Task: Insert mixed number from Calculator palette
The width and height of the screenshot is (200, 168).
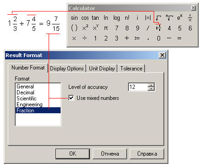Action: 159,28
